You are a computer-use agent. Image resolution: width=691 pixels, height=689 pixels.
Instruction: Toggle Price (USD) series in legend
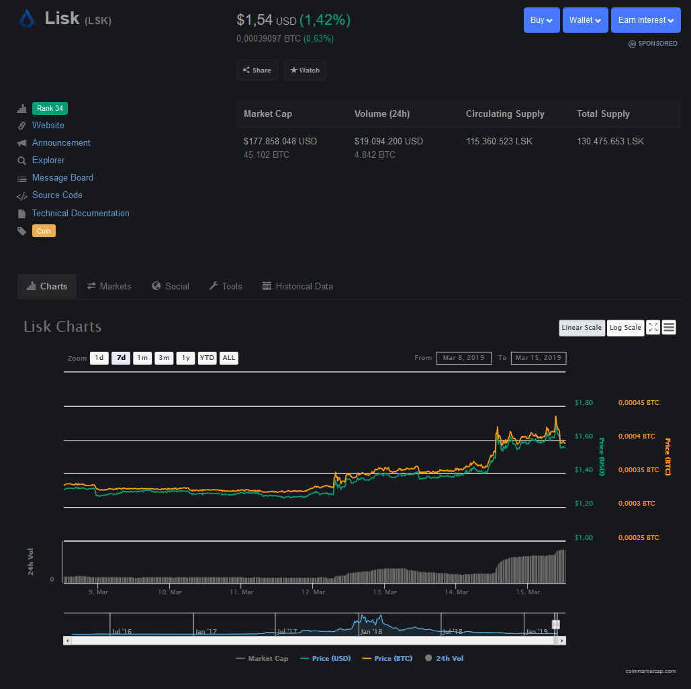[325, 658]
